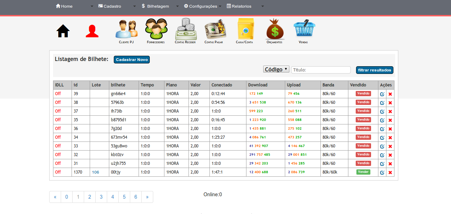451x214 pixels.
Task: Edit ticket ih73ib with the pencil icon
Action: 382,112
